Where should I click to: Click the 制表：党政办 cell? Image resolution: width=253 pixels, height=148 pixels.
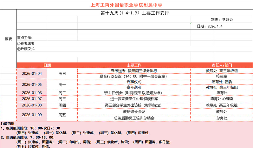(222, 19)
